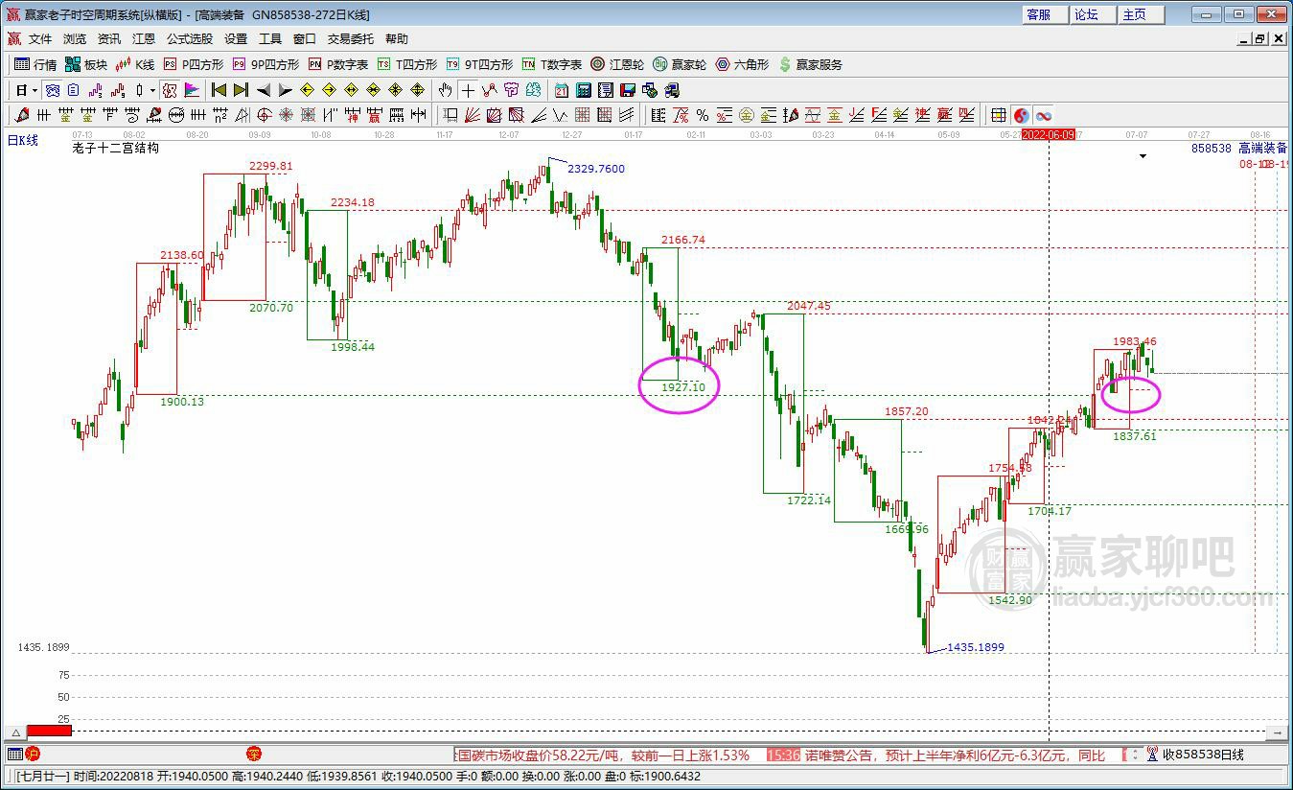Open the 设置 menu
This screenshot has height=790, width=1293.
236,39
